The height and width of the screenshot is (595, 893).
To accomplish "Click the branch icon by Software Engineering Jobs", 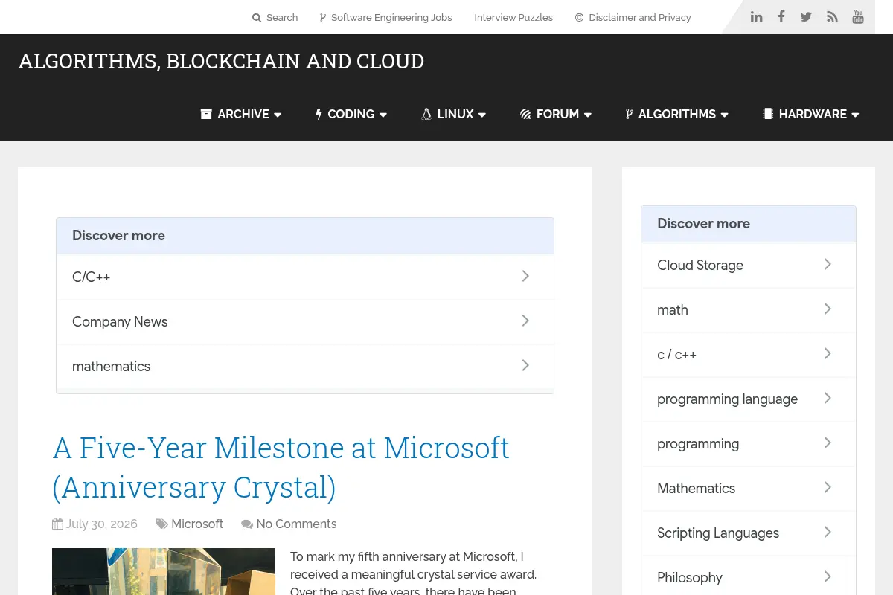I will pyautogui.click(x=323, y=18).
